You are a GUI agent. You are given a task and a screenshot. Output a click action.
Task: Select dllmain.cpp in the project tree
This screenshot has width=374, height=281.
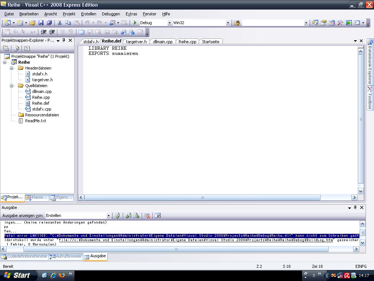click(x=42, y=91)
